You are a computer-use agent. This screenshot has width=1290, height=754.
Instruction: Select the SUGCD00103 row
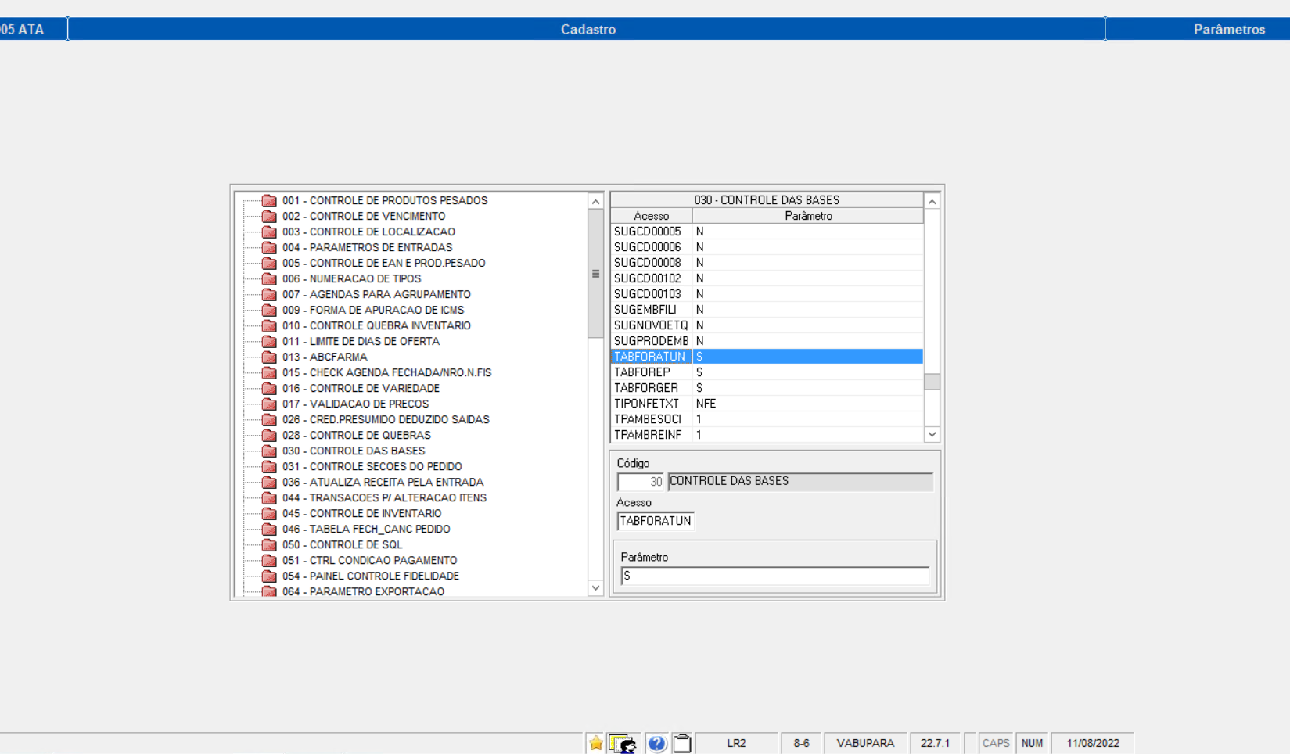[x=767, y=294]
